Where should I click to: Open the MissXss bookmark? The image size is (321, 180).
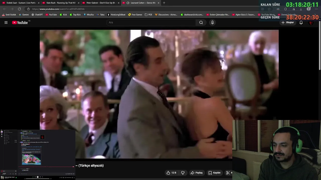[89, 15]
